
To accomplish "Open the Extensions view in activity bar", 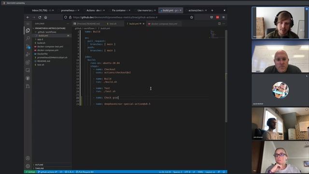I will pyautogui.click(x=28, y=62).
